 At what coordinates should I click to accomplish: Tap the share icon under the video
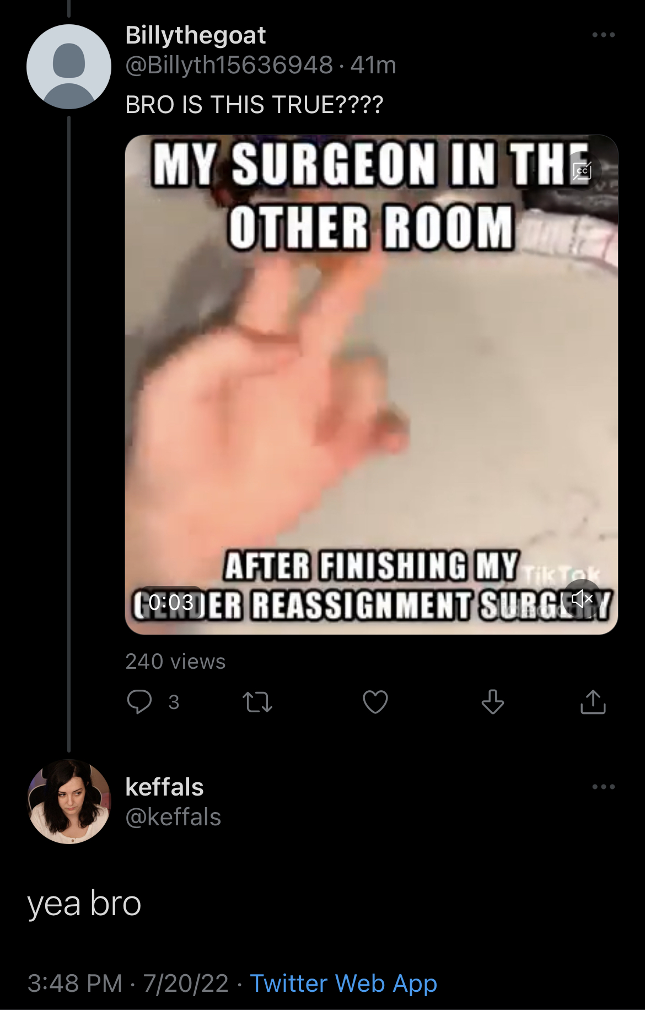[x=593, y=702]
